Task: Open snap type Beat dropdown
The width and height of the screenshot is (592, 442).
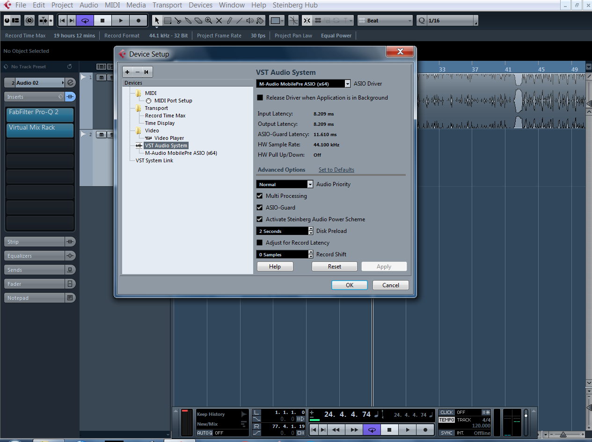Action: coord(385,21)
